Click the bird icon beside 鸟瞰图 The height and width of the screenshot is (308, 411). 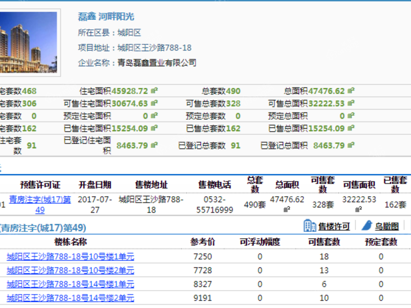pyautogui.click(x=367, y=226)
